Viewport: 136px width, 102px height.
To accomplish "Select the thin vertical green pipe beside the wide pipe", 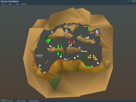I will pyautogui.click(x=61, y=50).
